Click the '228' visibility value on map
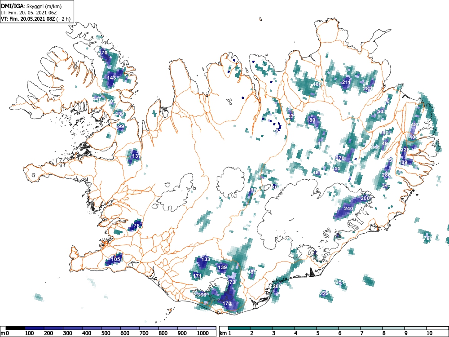 point(405,150)
